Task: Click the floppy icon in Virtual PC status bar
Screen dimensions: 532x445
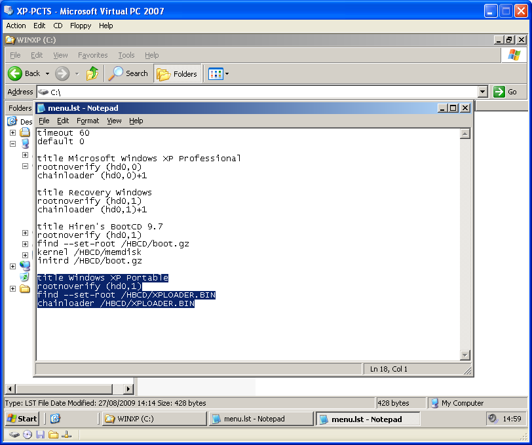Action: click(41, 435)
